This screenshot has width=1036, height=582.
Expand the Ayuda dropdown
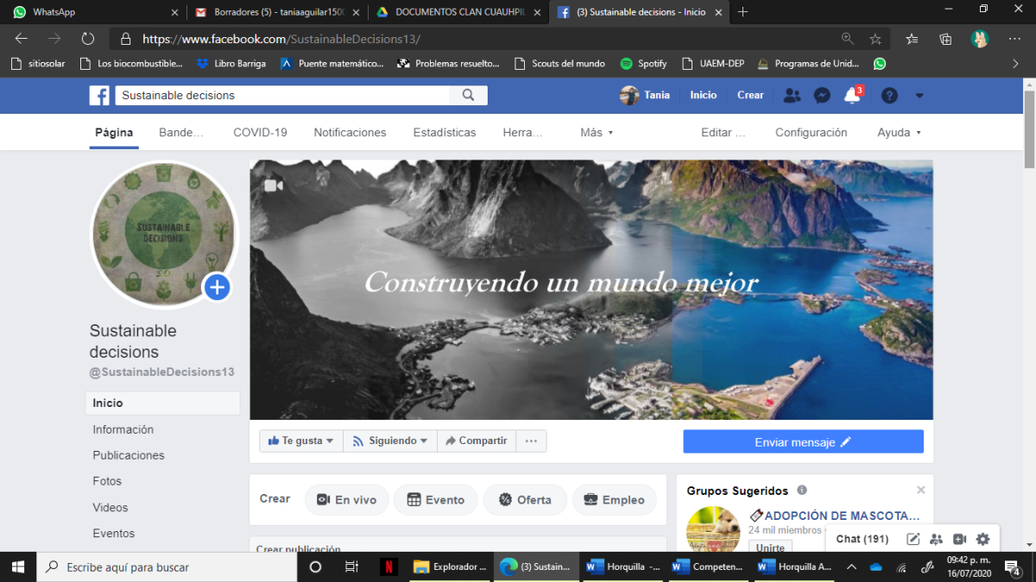coord(899,133)
